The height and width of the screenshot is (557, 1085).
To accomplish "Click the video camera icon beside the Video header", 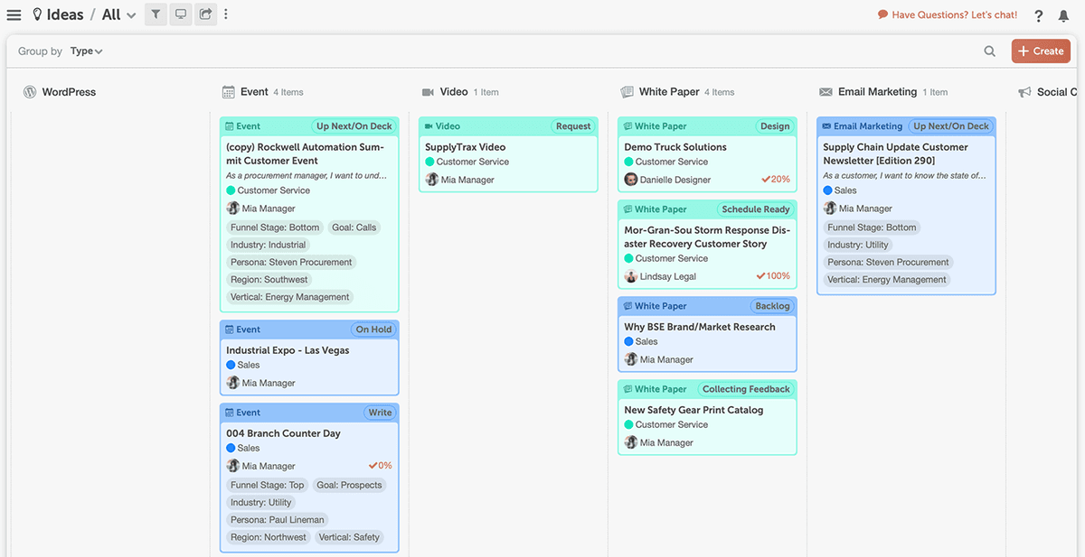I will pyautogui.click(x=428, y=91).
